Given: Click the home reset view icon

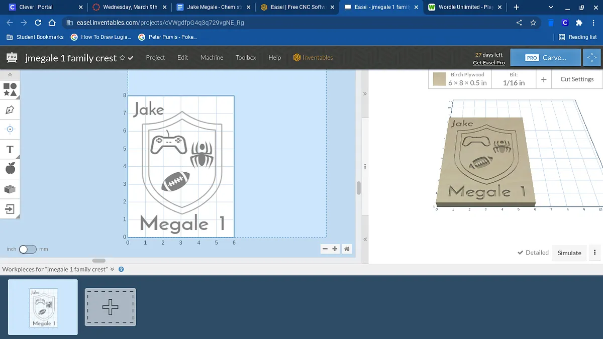Looking at the screenshot, I should [x=346, y=249].
